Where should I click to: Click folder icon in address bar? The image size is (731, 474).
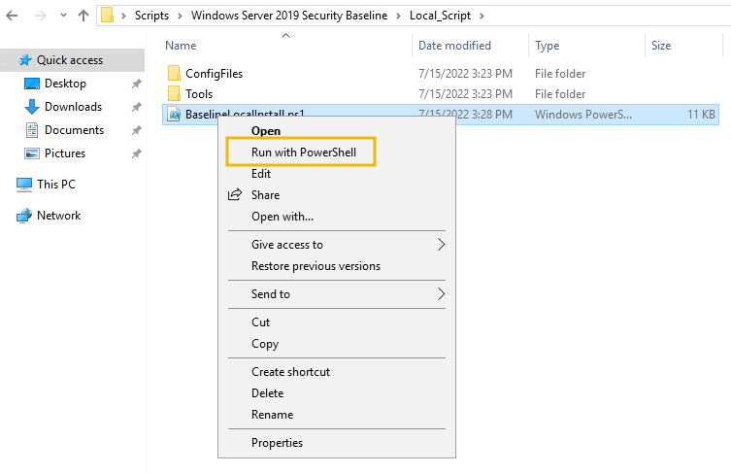pyautogui.click(x=107, y=16)
